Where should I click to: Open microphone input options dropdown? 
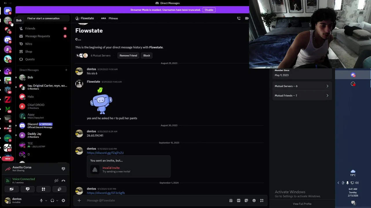tap(46, 200)
